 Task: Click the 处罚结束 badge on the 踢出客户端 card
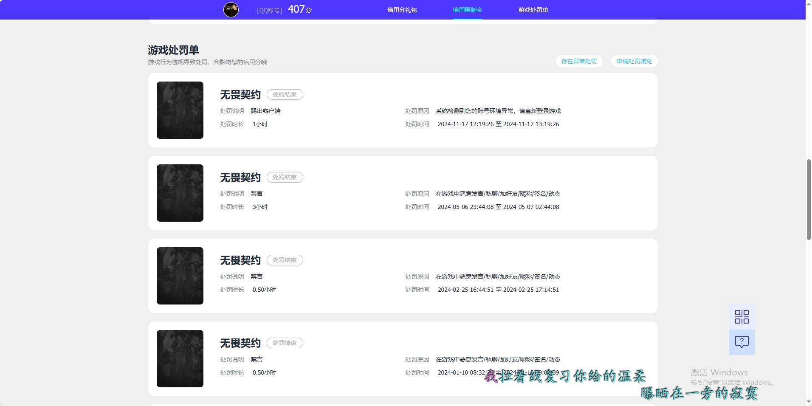285,94
